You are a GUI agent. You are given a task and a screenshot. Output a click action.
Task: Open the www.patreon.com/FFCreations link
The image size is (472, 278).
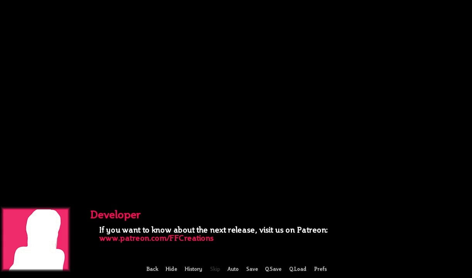[x=156, y=238]
